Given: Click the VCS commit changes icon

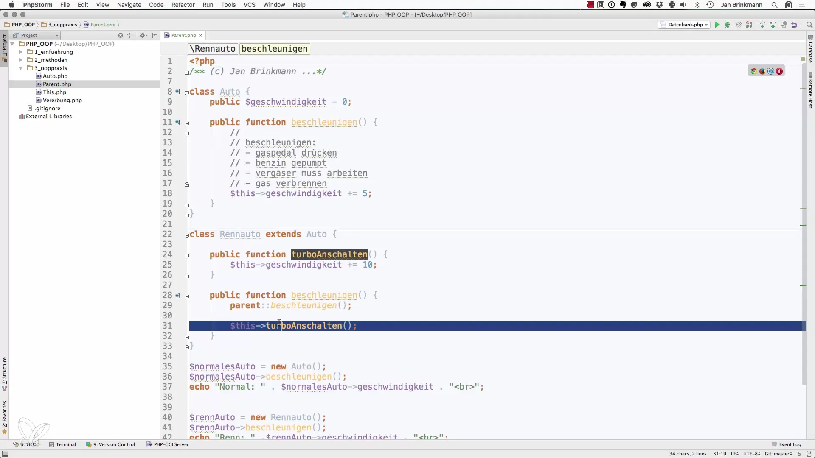Looking at the screenshot, I should pos(773,25).
